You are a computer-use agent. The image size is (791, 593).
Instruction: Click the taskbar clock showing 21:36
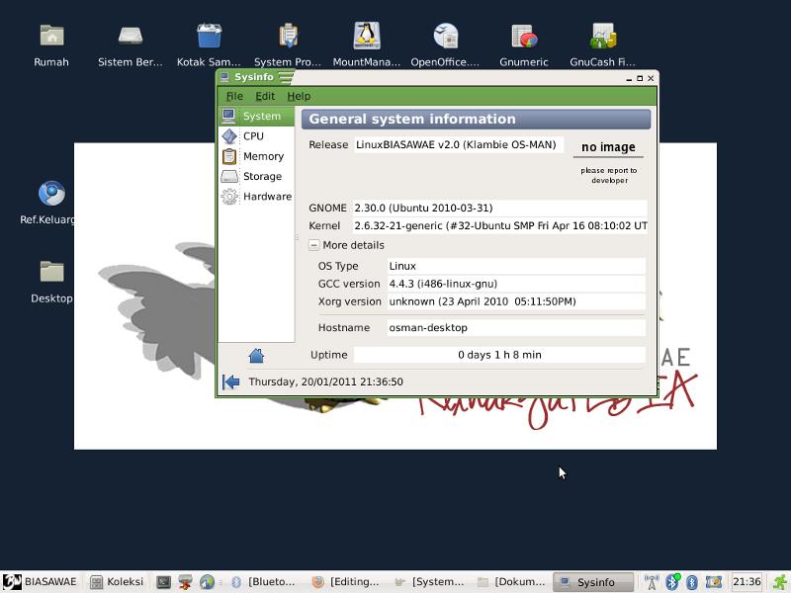tap(747, 582)
